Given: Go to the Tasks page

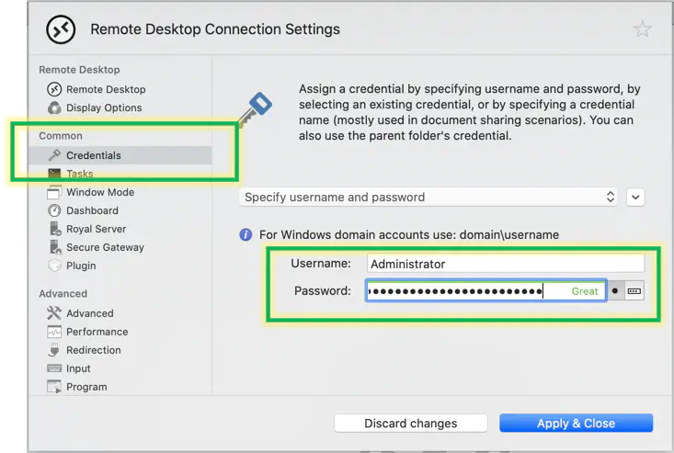Looking at the screenshot, I should (79, 174).
